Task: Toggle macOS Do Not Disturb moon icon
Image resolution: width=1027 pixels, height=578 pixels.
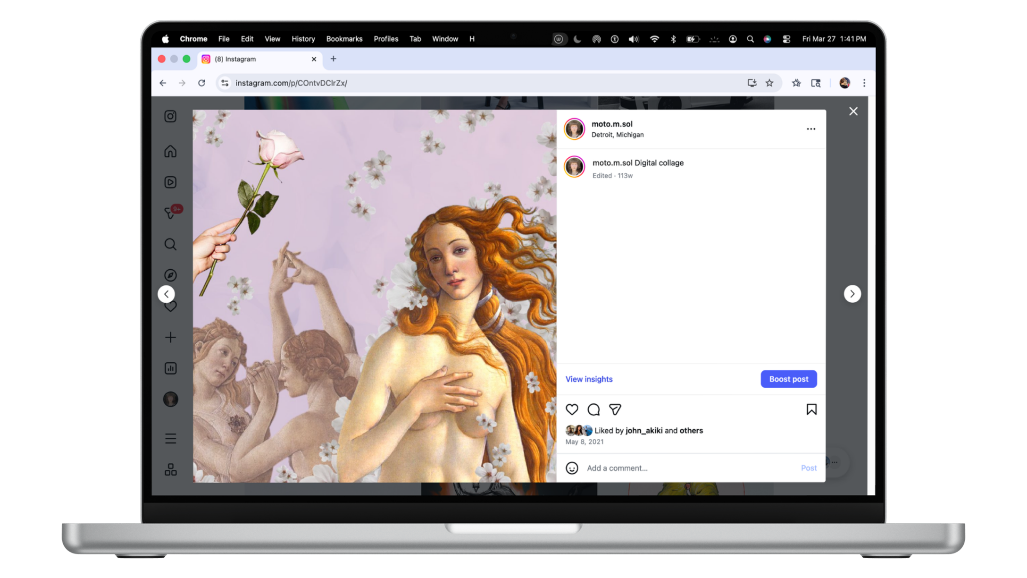Action: pos(577,39)
